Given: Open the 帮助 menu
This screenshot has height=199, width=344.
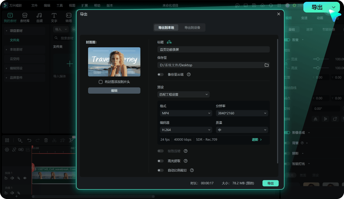Looking at the screenshot, I should click(x=97, y=5).
